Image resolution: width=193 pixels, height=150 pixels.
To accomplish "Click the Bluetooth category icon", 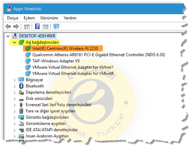I will 21,86.
